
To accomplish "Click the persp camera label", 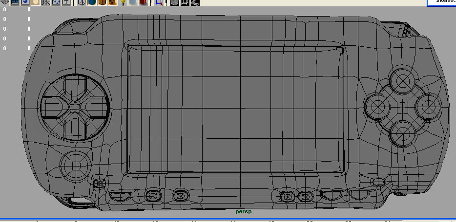I will (244, 212).
